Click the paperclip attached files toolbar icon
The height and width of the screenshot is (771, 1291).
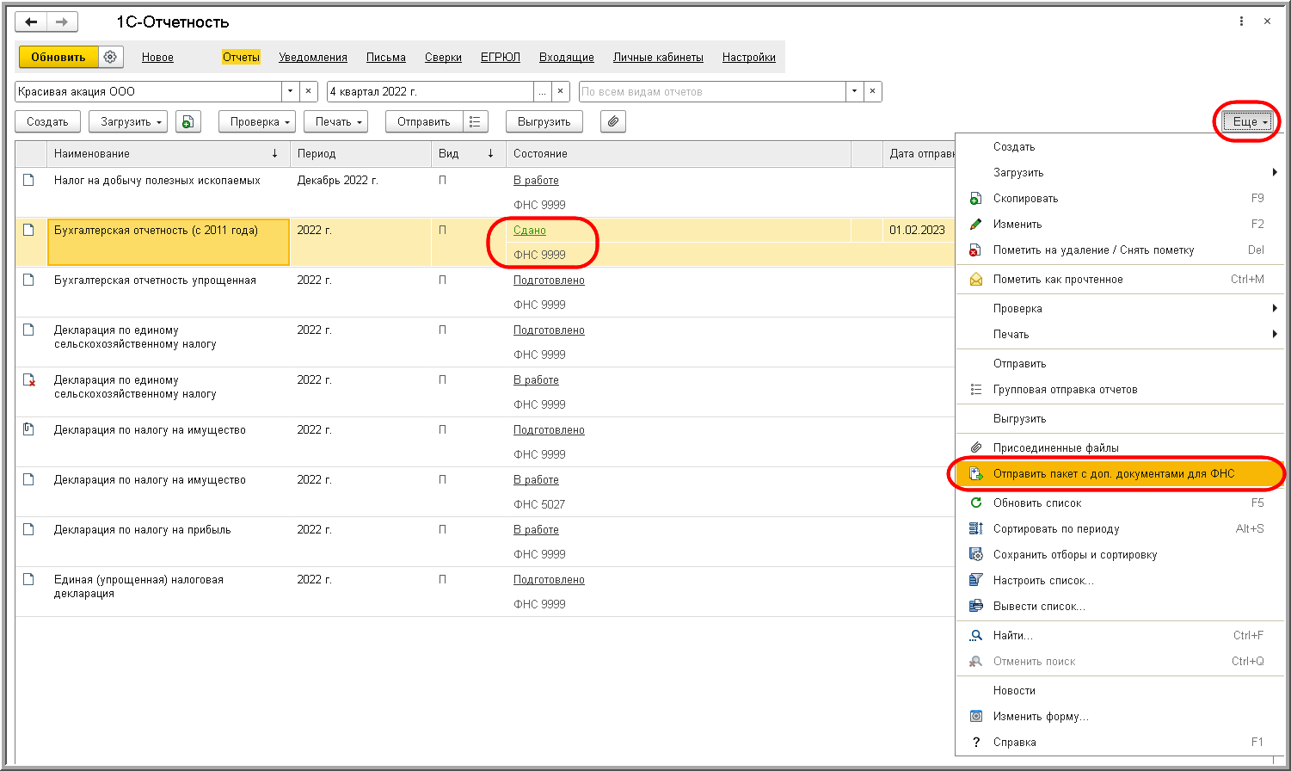click(x=613, y=122)
